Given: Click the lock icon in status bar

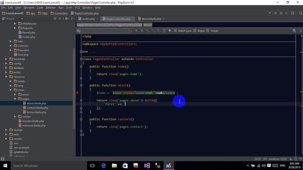Looking at the screenshot, I should coord(291,159).
